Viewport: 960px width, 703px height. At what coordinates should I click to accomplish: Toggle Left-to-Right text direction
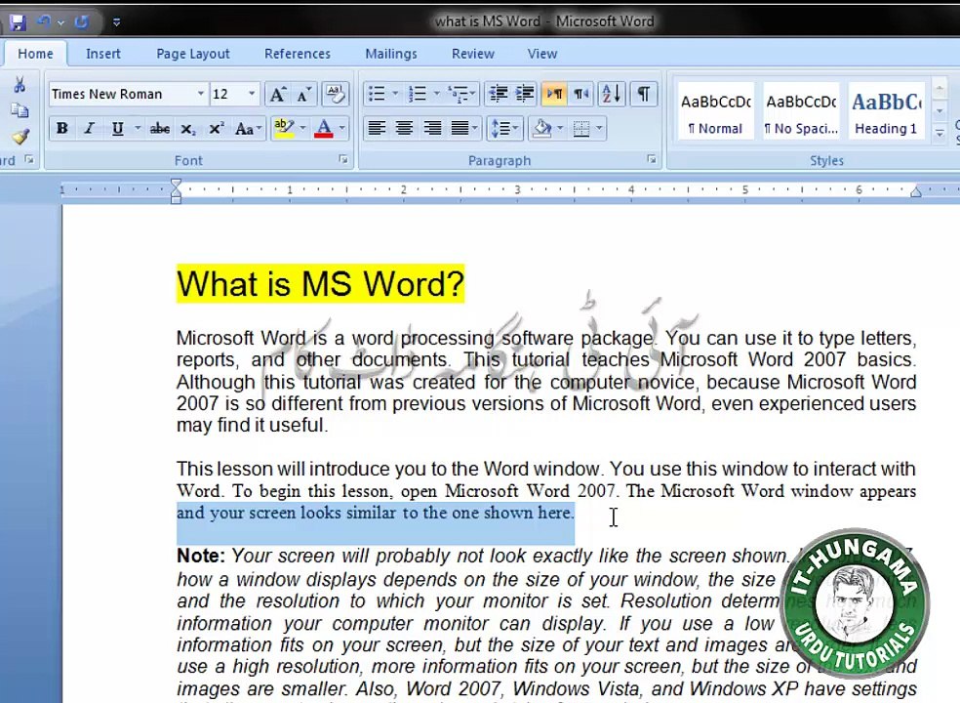tap(555, 94)
